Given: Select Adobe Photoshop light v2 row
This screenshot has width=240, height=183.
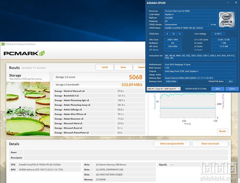Looking at the screenshot, I should click(x=99, y=100).
